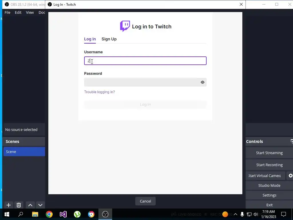Image resolution: width=293 pixels, height=220 pixels.
Task: Open the Trouble logging in? link
Action: click(x=99, y=92)
